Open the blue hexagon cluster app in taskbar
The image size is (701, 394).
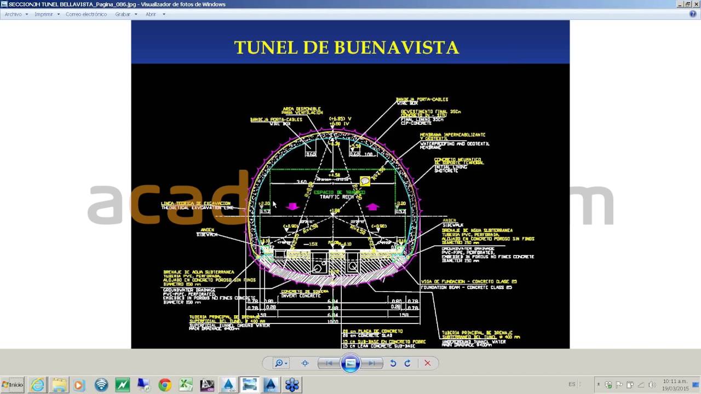292,385
